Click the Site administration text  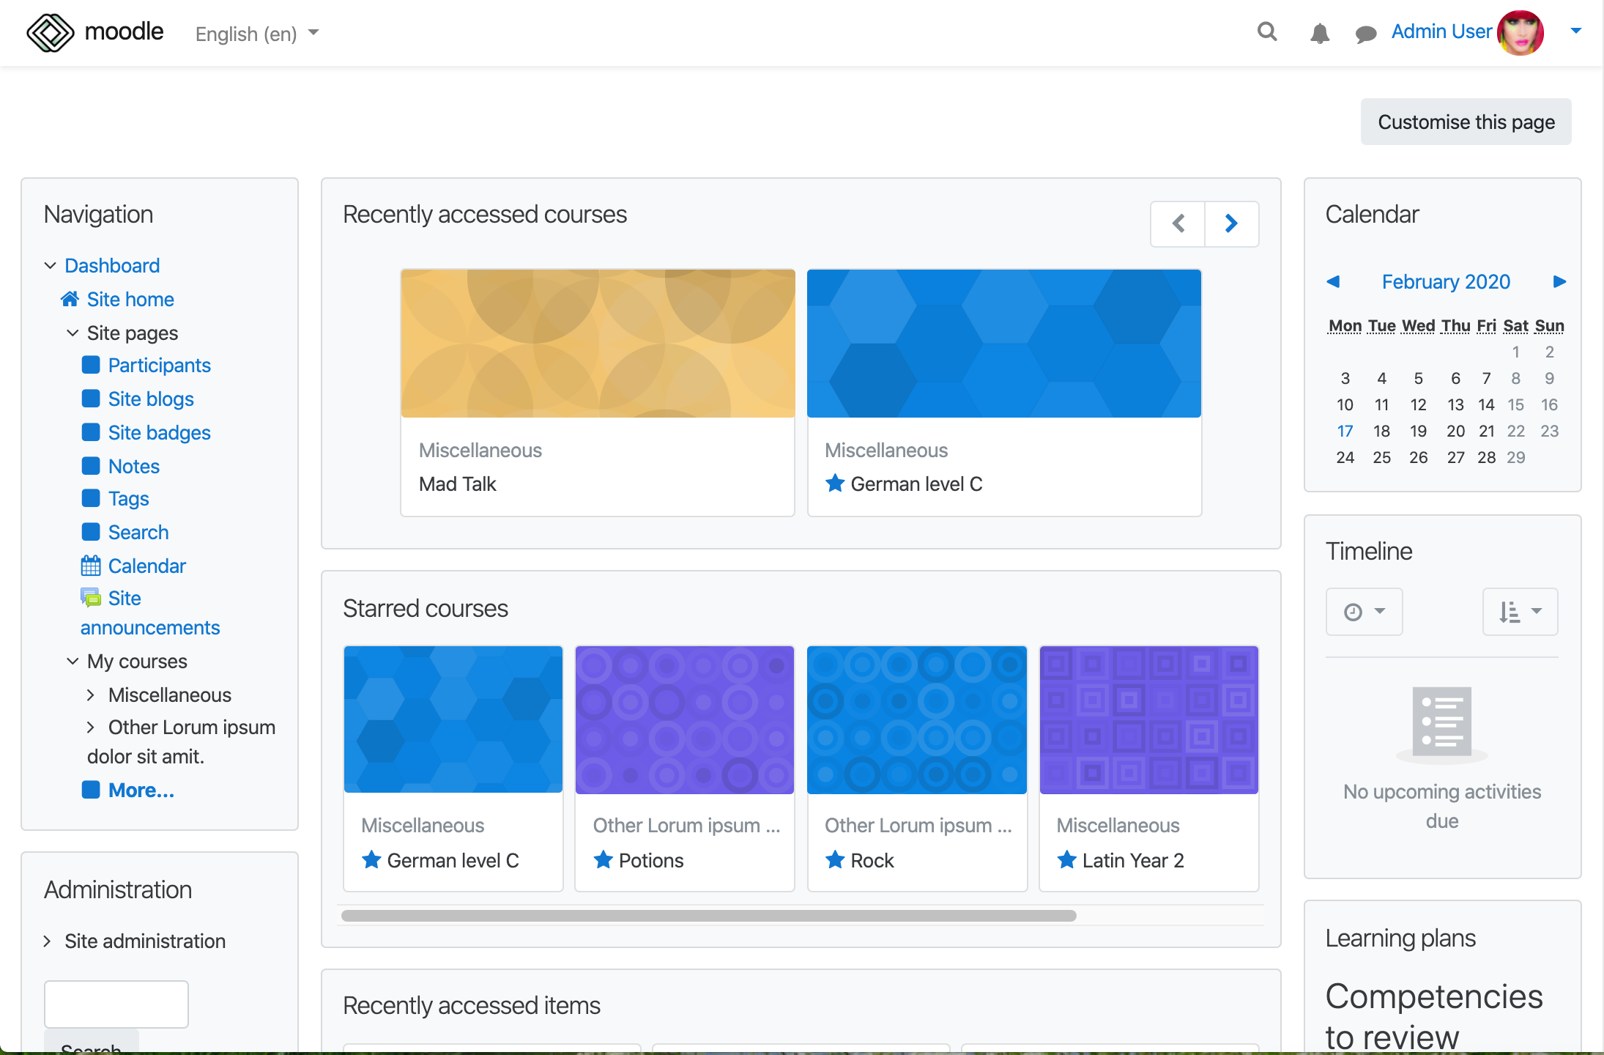[145, 941]
